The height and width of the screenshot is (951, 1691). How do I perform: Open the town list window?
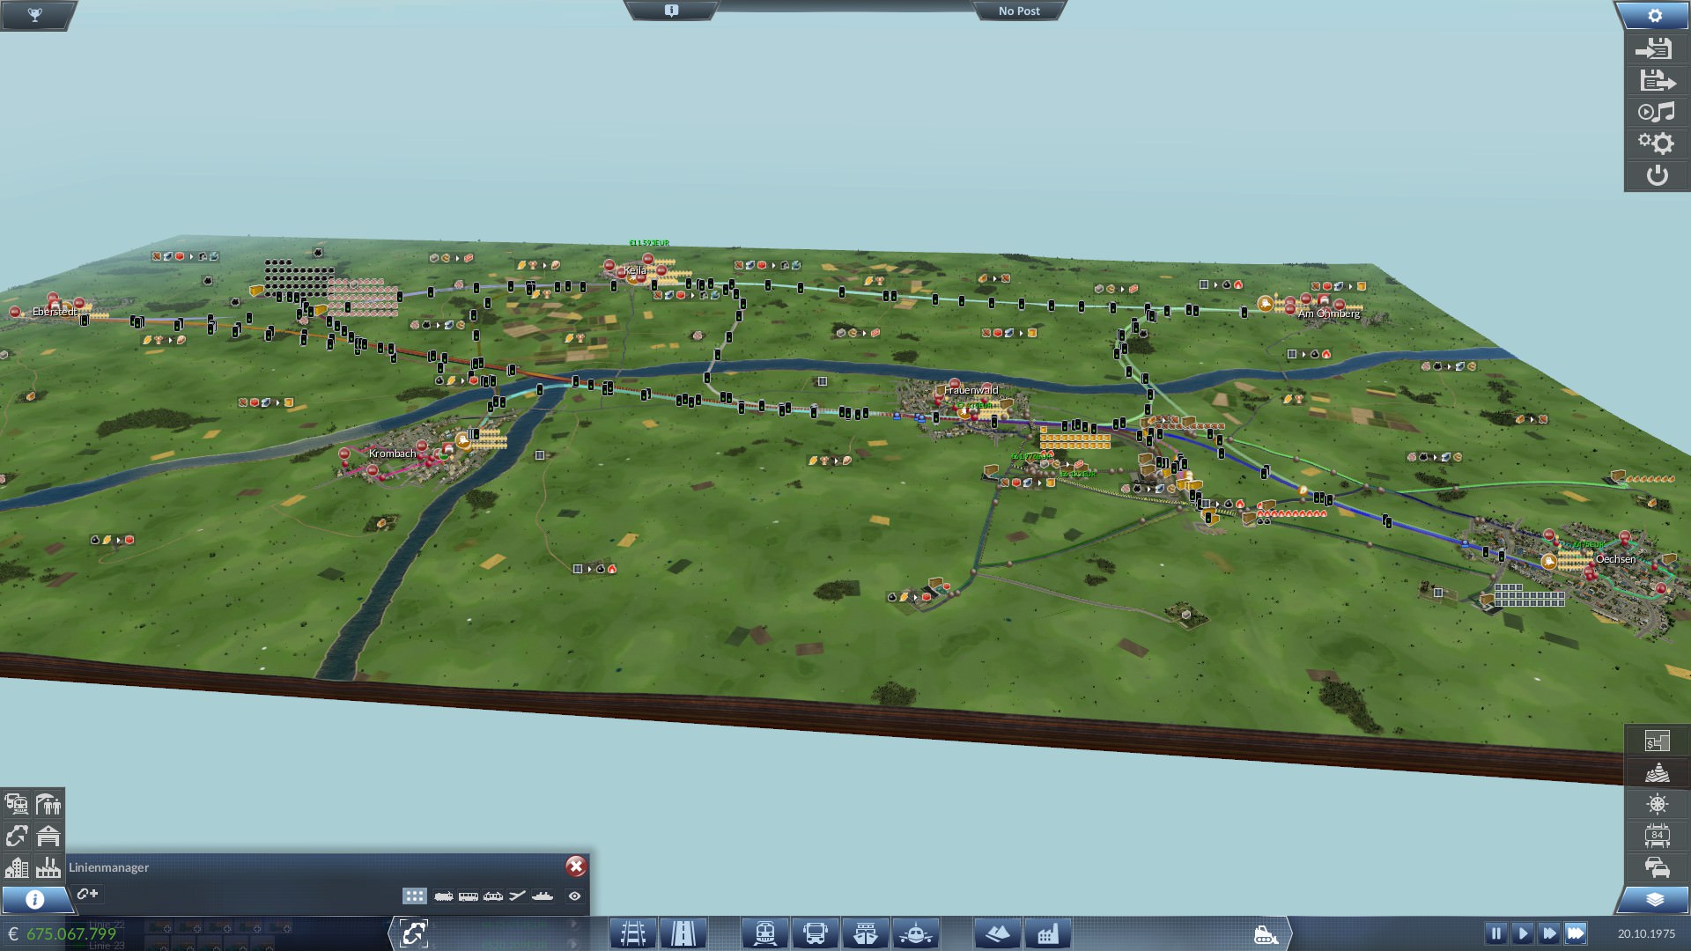17,867
